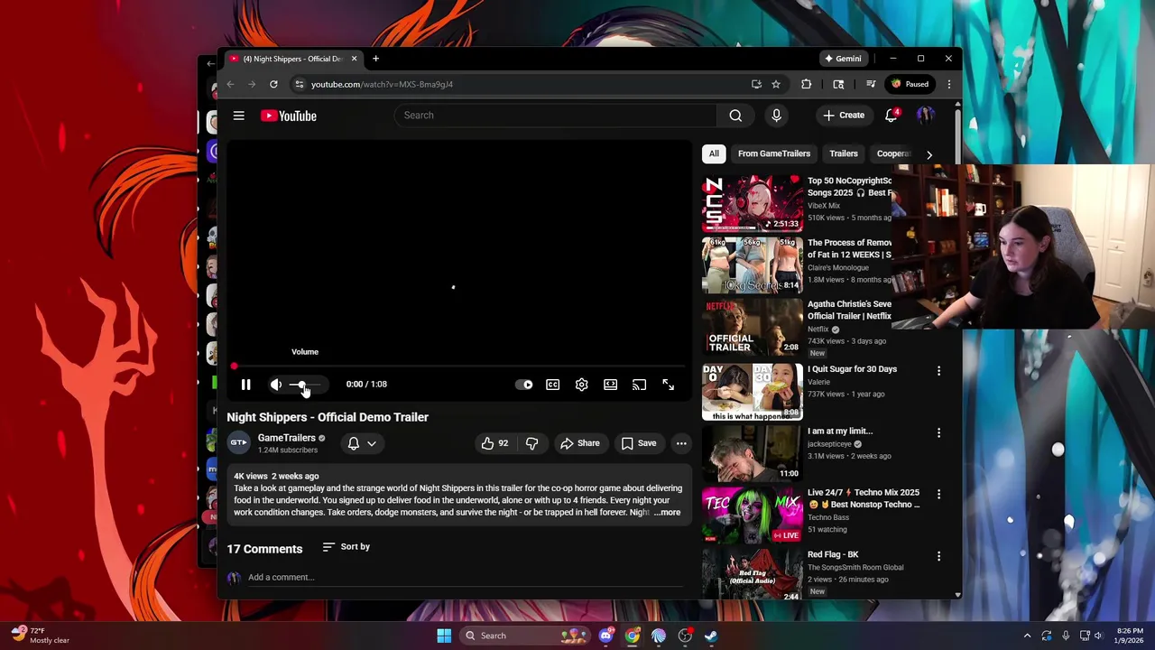The image size is (1155, 650).
Task: Open the I Quit Sugar video title
Action: point(852,369)
